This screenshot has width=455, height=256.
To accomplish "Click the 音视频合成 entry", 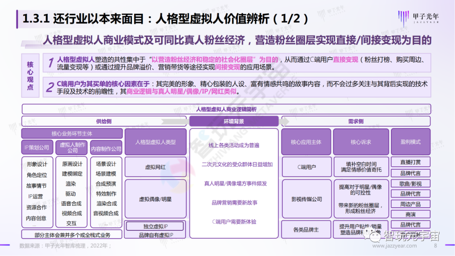I will pos(106,213).
